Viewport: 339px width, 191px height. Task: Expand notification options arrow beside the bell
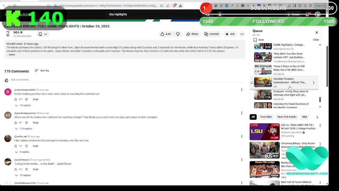[46, 34]
